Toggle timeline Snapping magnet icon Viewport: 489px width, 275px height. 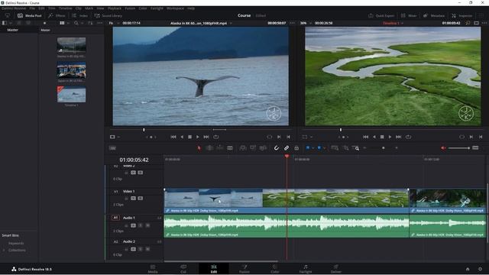(x=277, y=148)
